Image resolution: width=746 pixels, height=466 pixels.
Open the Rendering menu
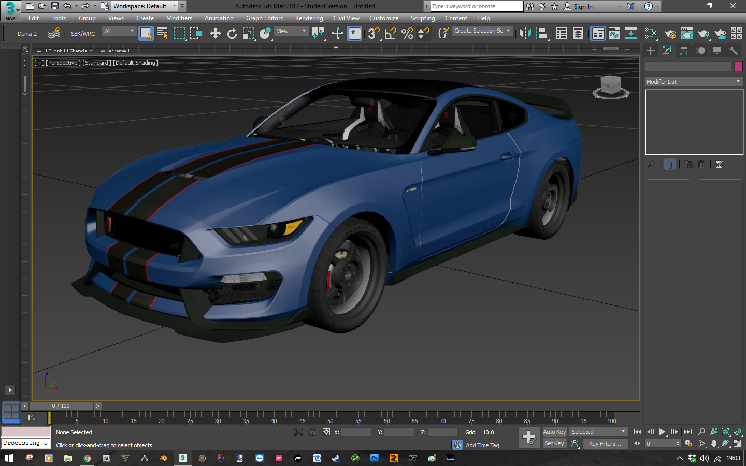pos(309,18)
